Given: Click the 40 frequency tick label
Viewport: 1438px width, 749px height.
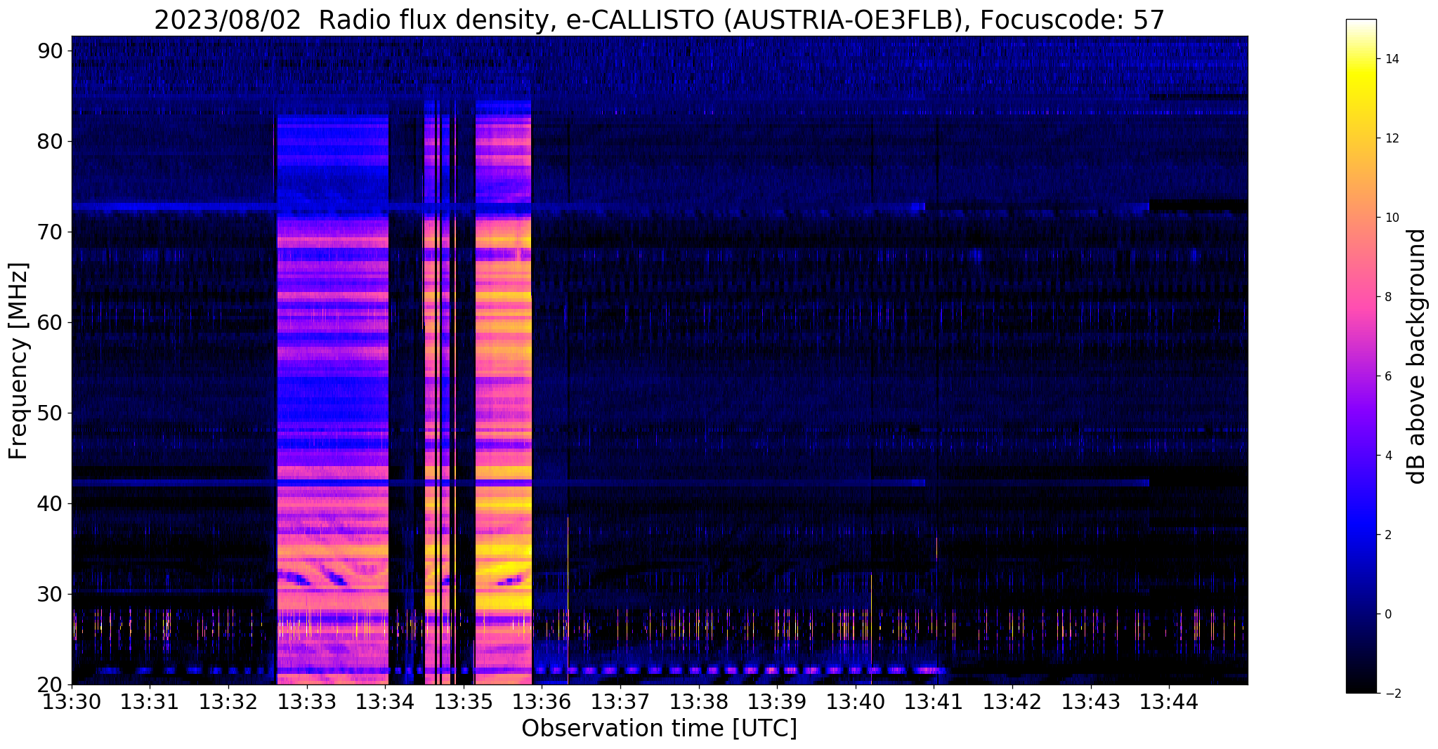Looking at the screenshot, I should tap(51, 503).
